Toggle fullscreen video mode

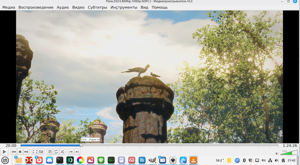point(35,152)
